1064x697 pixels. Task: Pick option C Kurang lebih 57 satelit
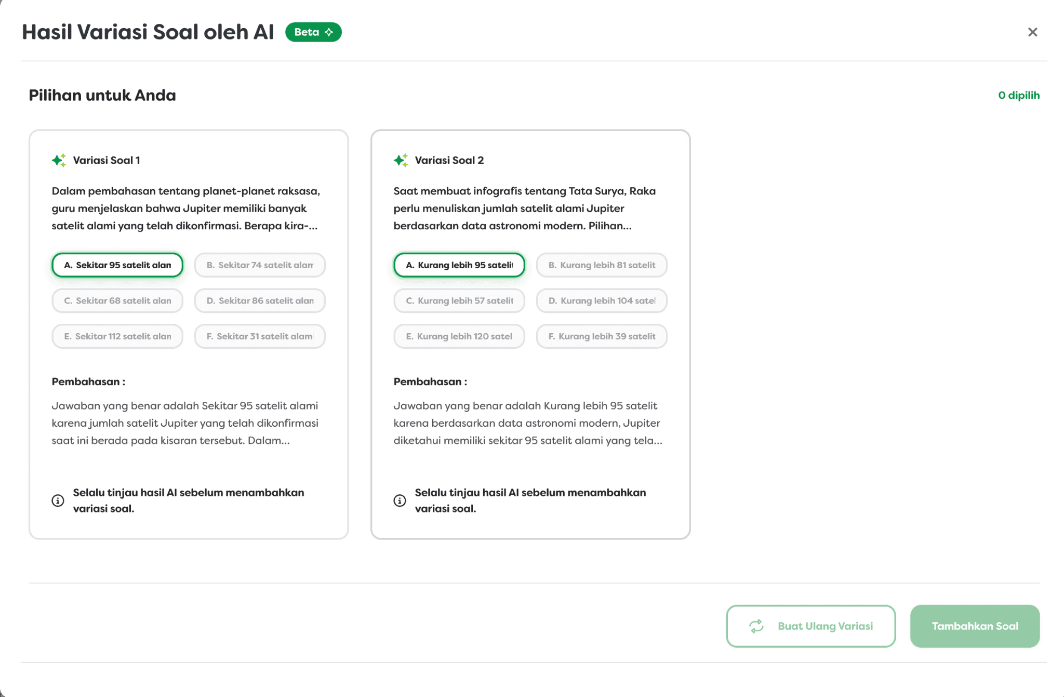click(x=459, y=300)
